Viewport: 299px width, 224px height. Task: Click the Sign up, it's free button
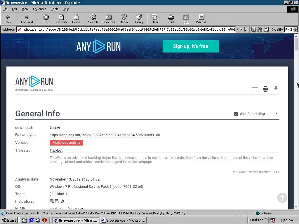(191, 46)
